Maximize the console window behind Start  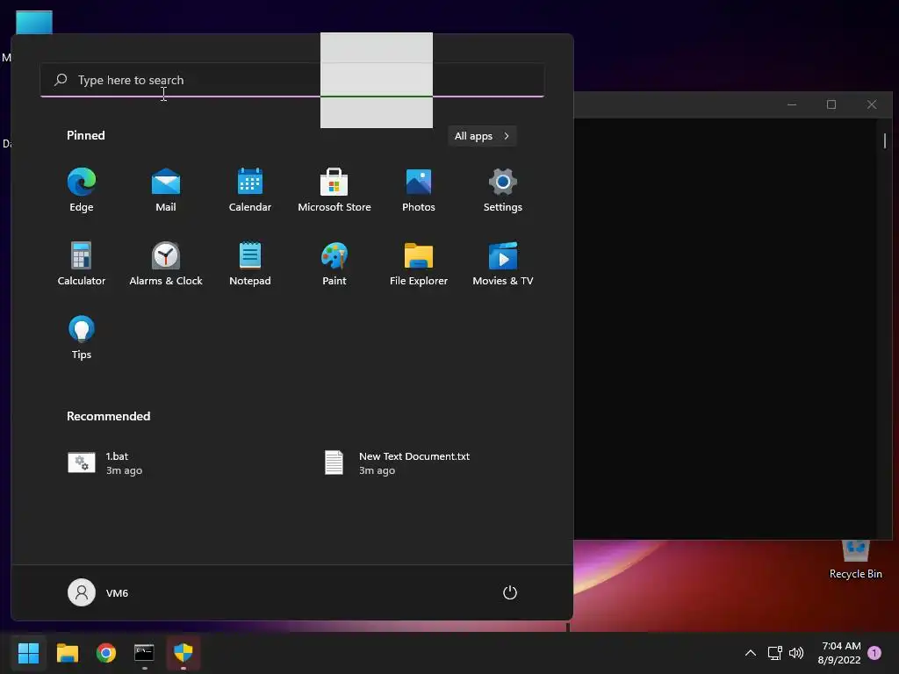831,104
